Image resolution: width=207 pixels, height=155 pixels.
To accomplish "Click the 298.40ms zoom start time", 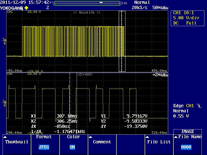I will click(x=14, y=133).
